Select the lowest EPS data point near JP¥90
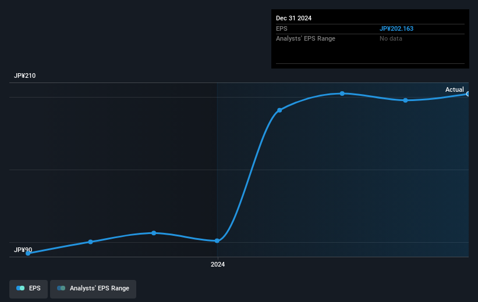 (28, 253)
